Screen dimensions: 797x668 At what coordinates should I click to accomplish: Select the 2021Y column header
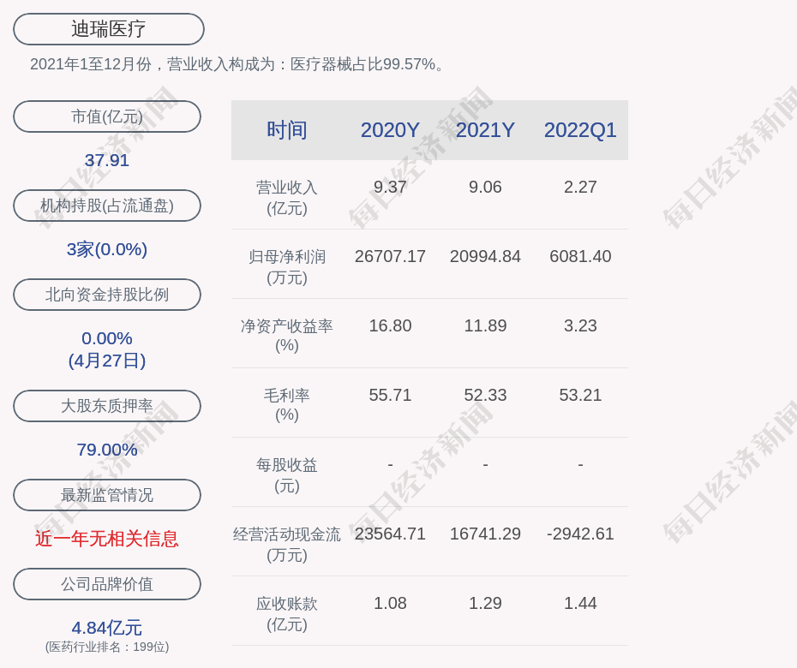485,130
